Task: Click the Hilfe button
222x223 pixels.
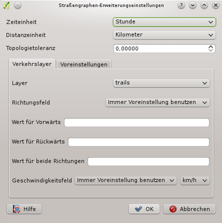Action: pyautogui.click(x=24, y=209)
